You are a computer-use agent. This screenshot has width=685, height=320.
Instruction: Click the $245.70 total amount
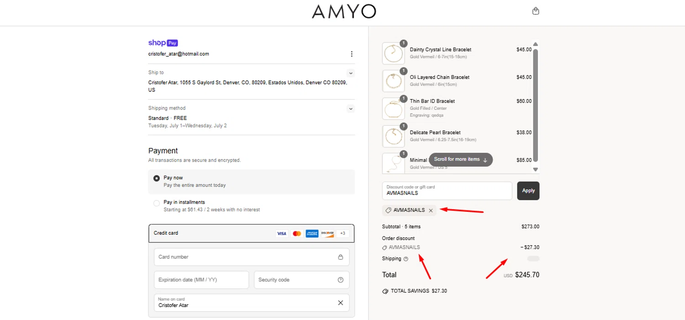pyautogui.click(x=527, y=275)
